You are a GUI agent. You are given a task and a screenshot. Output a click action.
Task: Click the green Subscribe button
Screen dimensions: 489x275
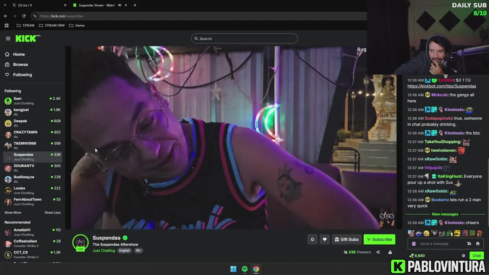(x=379, y=239)
